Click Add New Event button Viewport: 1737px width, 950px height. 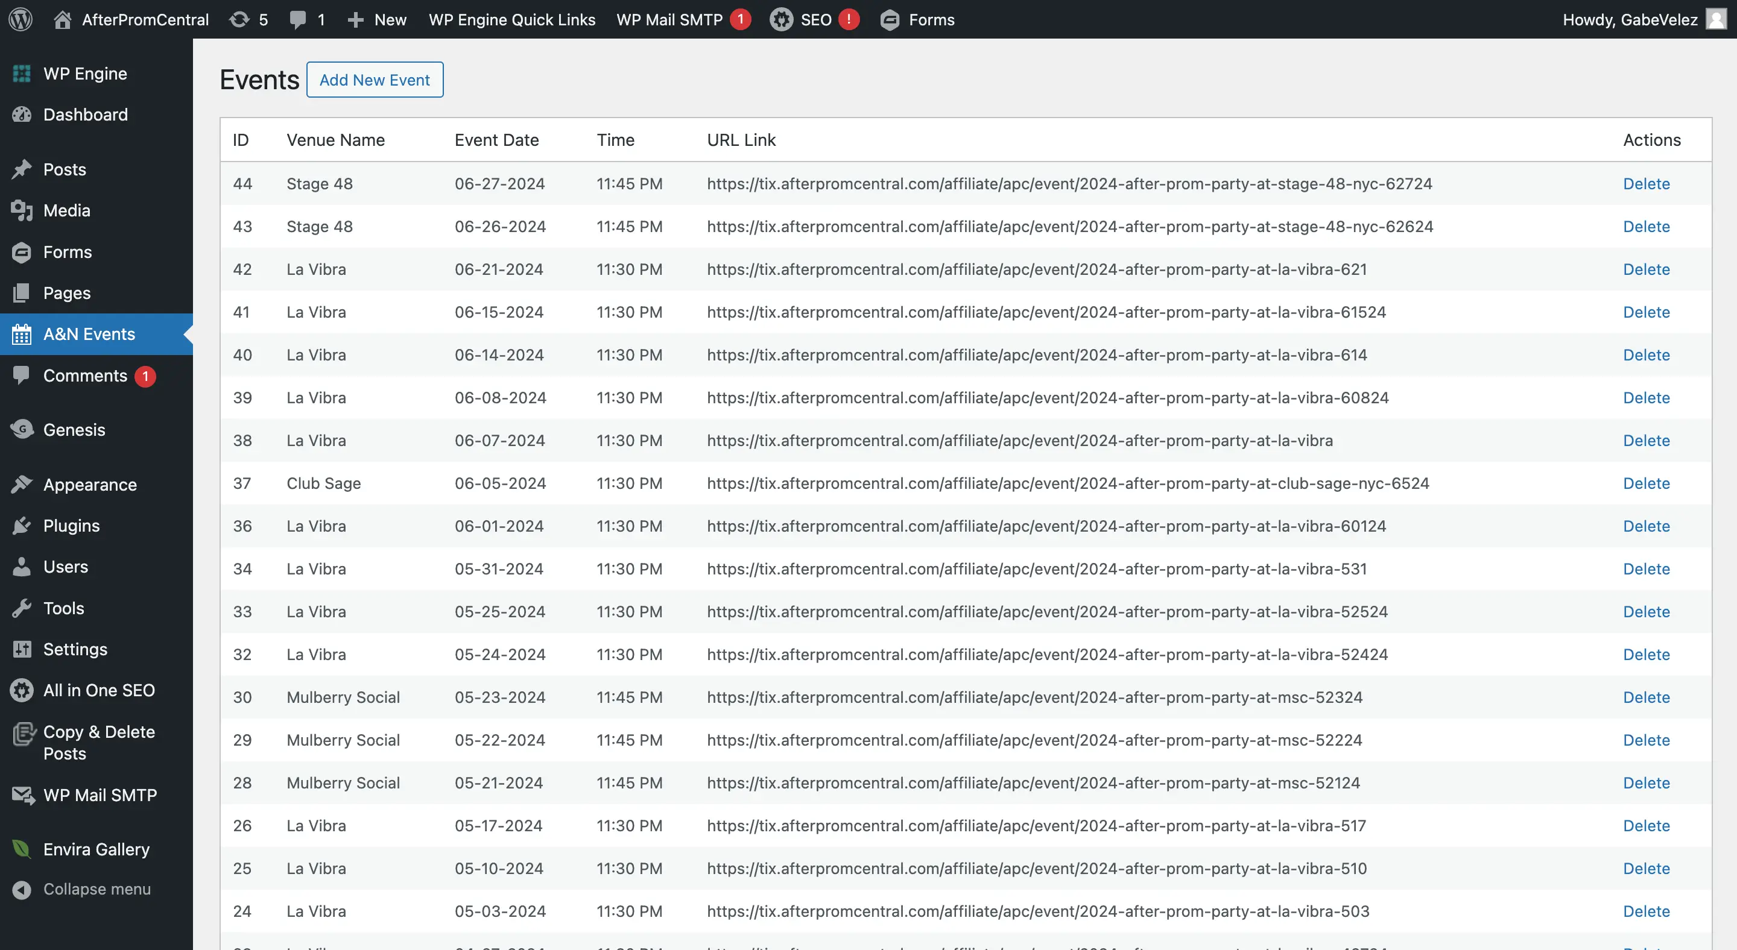tap(375, 80)
